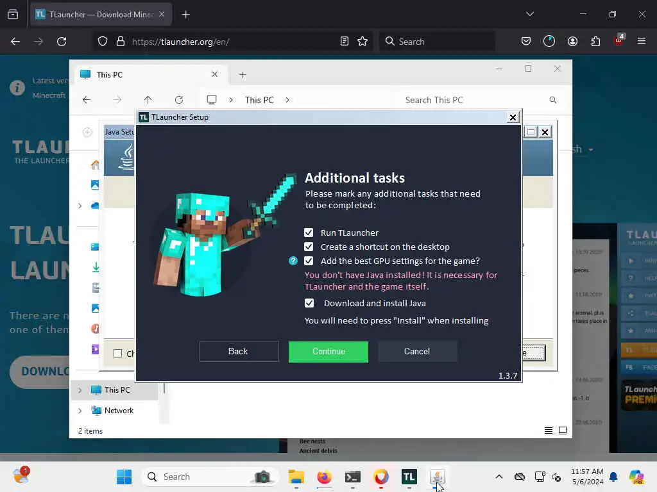
Task: Open a new File Explorer tab
Action: (243, 75)
